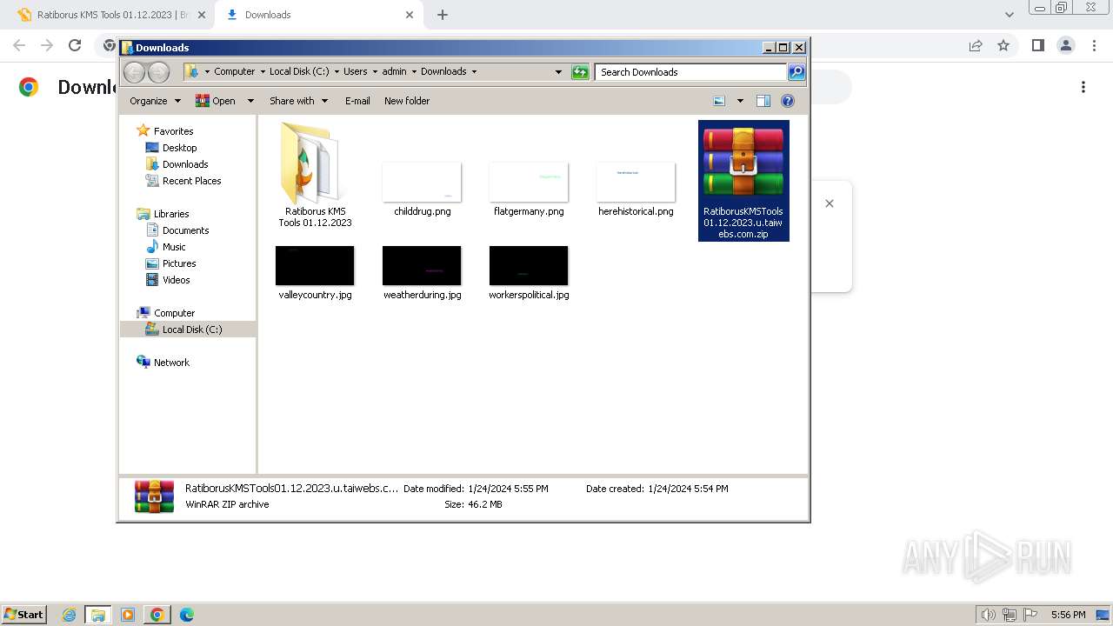Select Local Disk (C:) in sidebar

click(x=183, y=330)
